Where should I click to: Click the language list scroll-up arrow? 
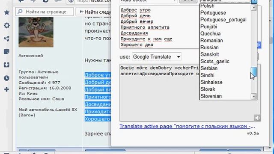254,8
